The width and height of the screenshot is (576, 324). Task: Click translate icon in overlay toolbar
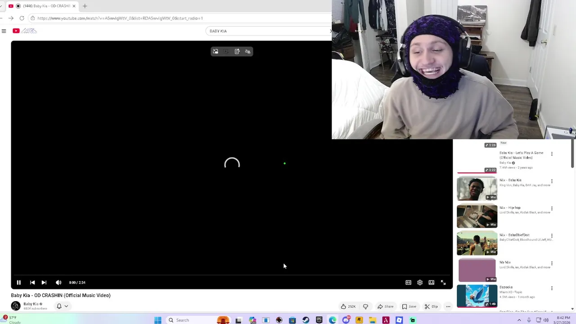247,52
